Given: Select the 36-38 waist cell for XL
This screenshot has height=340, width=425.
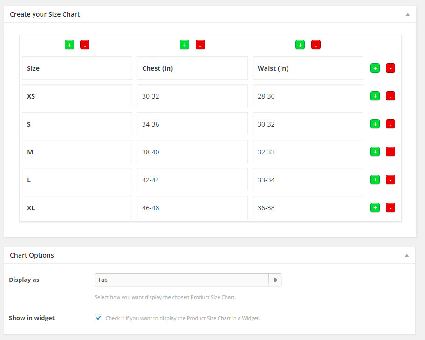Looking at the screenshot, I should 308,208.
